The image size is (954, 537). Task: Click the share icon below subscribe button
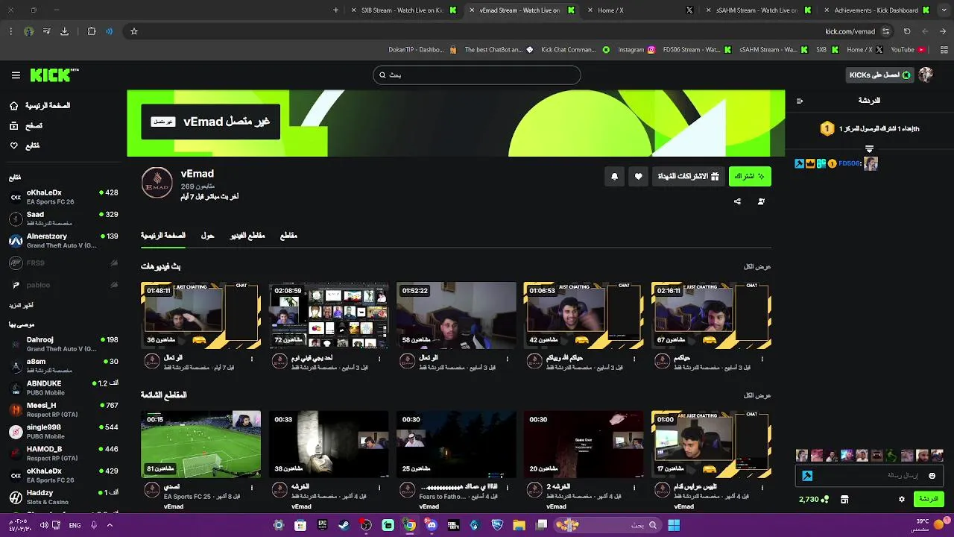point(737,201)
